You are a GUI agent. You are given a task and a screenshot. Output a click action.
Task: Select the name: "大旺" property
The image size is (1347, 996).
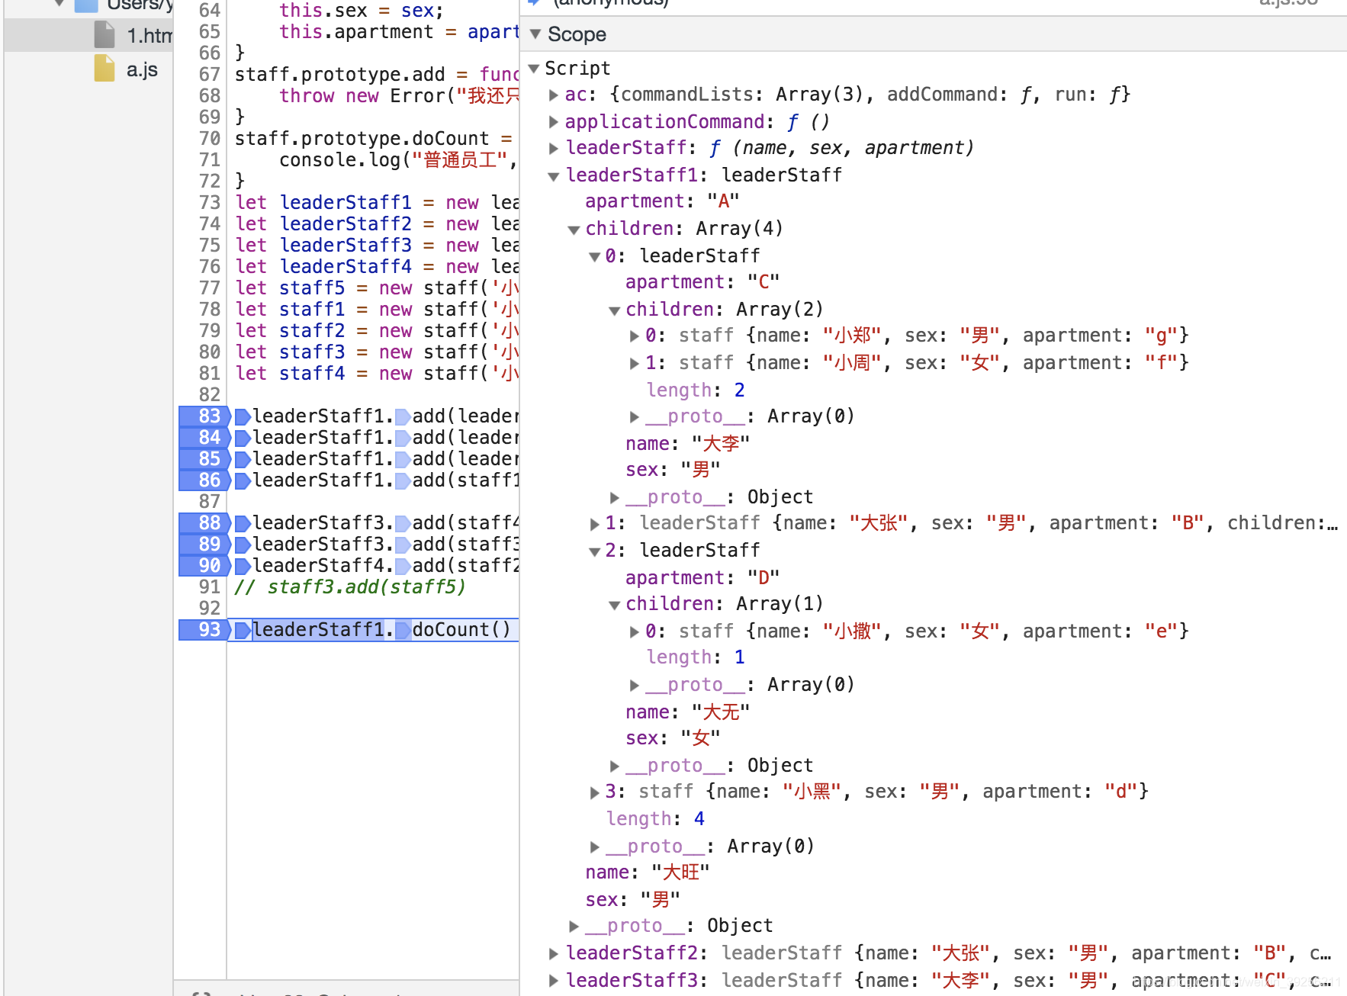coord(648,872)
